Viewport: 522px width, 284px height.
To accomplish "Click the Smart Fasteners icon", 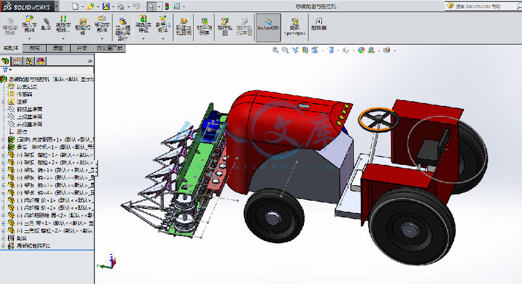I will point(82,21).
